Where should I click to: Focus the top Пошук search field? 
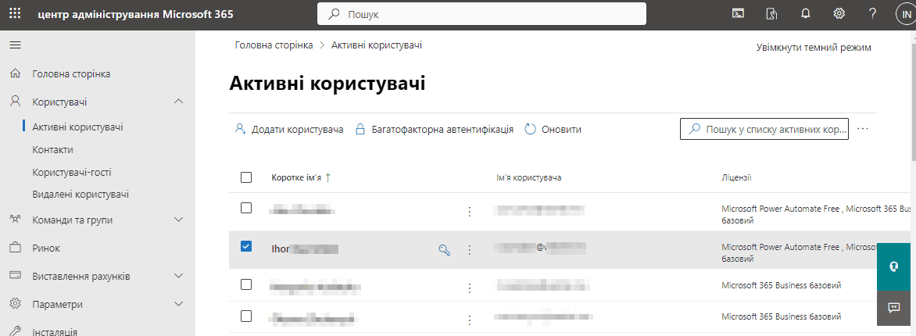point(481,14)
